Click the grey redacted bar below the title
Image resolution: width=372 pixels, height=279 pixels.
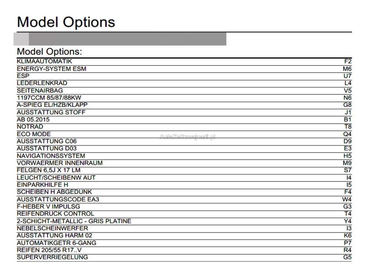127,39
